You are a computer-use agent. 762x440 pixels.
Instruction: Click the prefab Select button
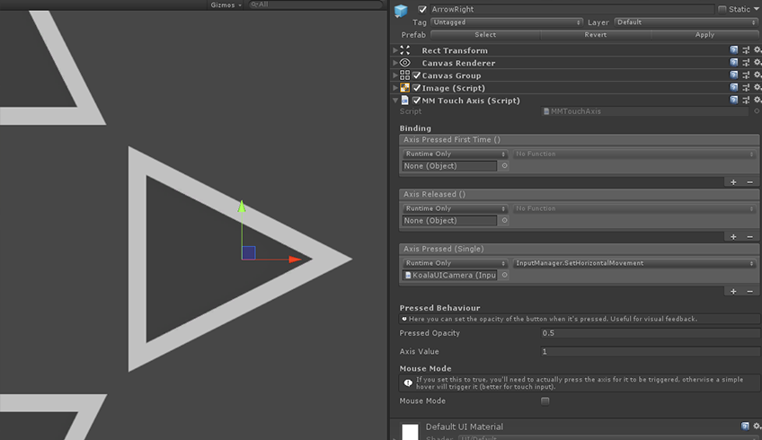(x=485, y=35)
